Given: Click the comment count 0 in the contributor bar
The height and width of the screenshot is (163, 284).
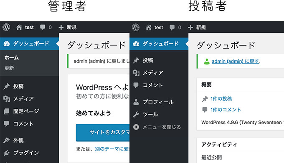Looking at the screenshot, I should [x=180, y=28].
